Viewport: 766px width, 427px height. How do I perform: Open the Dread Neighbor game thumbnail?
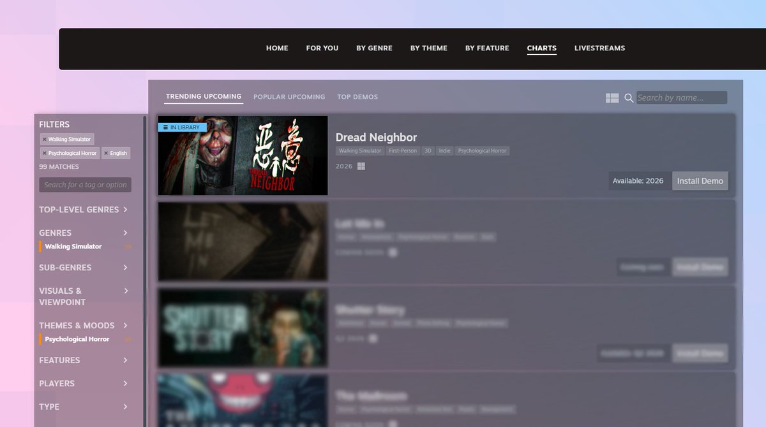coord(243,156)
